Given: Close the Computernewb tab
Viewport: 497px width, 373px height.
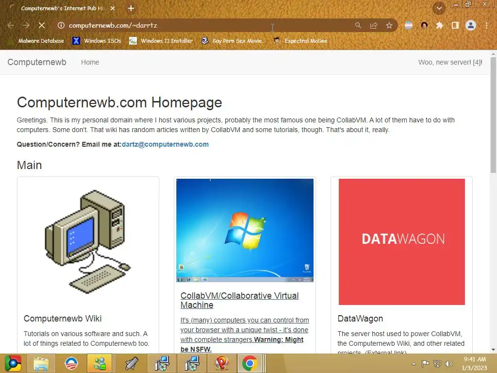Looking at the screenshot, I should [113, 8].
